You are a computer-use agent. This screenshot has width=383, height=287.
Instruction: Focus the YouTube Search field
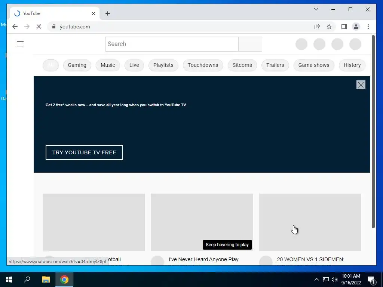172,44
